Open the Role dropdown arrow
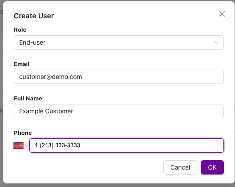 tap(216, 42)
